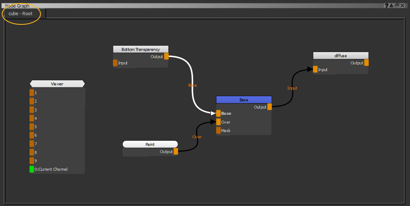Click the Paint node's Output port

click(175, 151)
